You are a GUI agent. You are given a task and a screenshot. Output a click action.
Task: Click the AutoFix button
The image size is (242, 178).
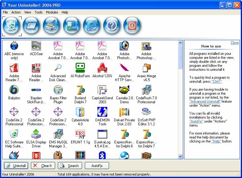coord(97,166)
